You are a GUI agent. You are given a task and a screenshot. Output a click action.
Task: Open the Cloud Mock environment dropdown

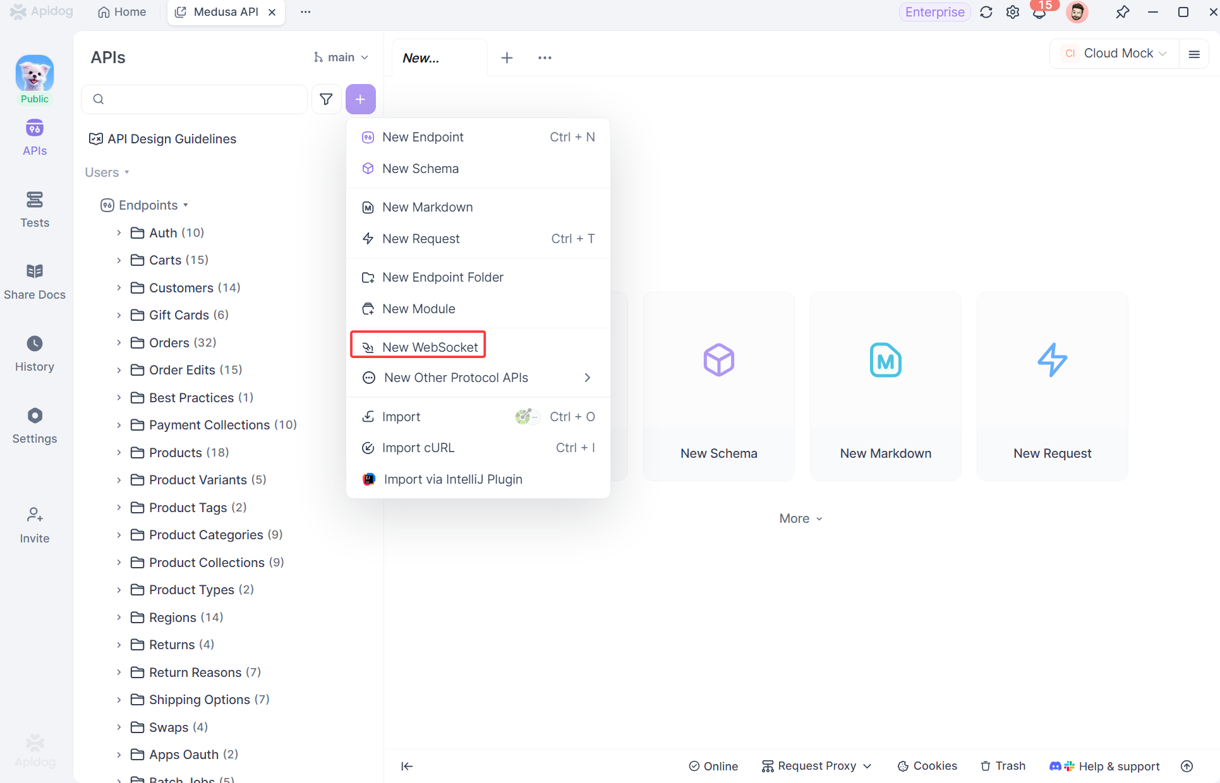[1116, 54]
